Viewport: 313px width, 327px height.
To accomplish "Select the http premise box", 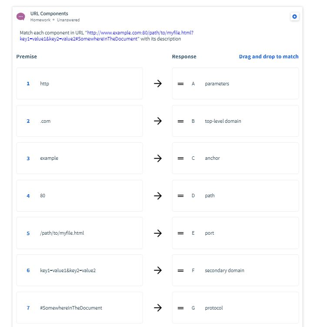I will 80,84.
